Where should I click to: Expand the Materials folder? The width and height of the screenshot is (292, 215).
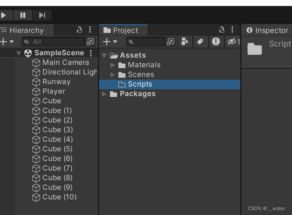tap(113, 65)
